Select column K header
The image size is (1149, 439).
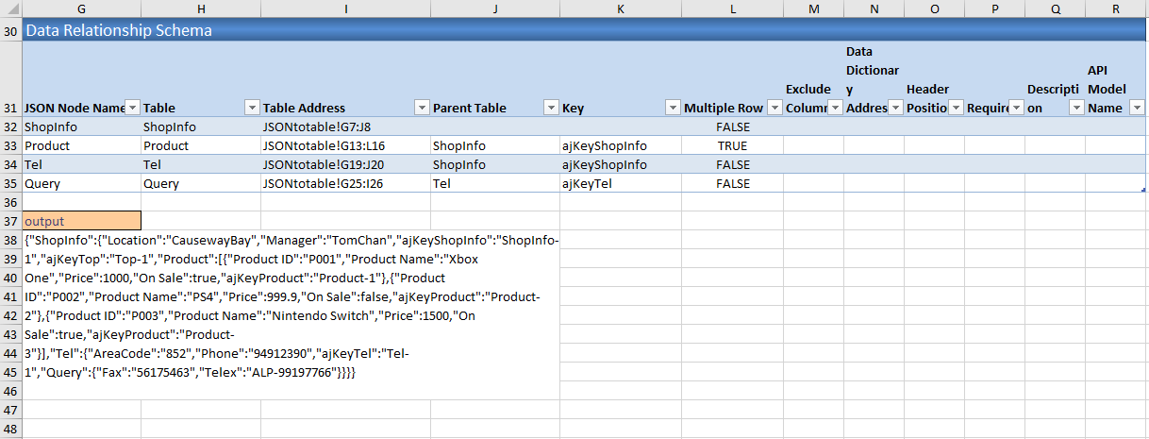[x=620, y=8]
